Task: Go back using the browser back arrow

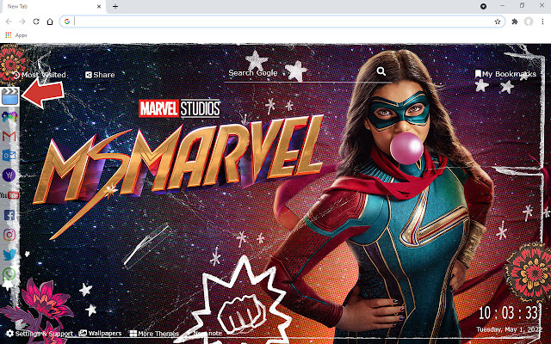Action: [9, 21]
